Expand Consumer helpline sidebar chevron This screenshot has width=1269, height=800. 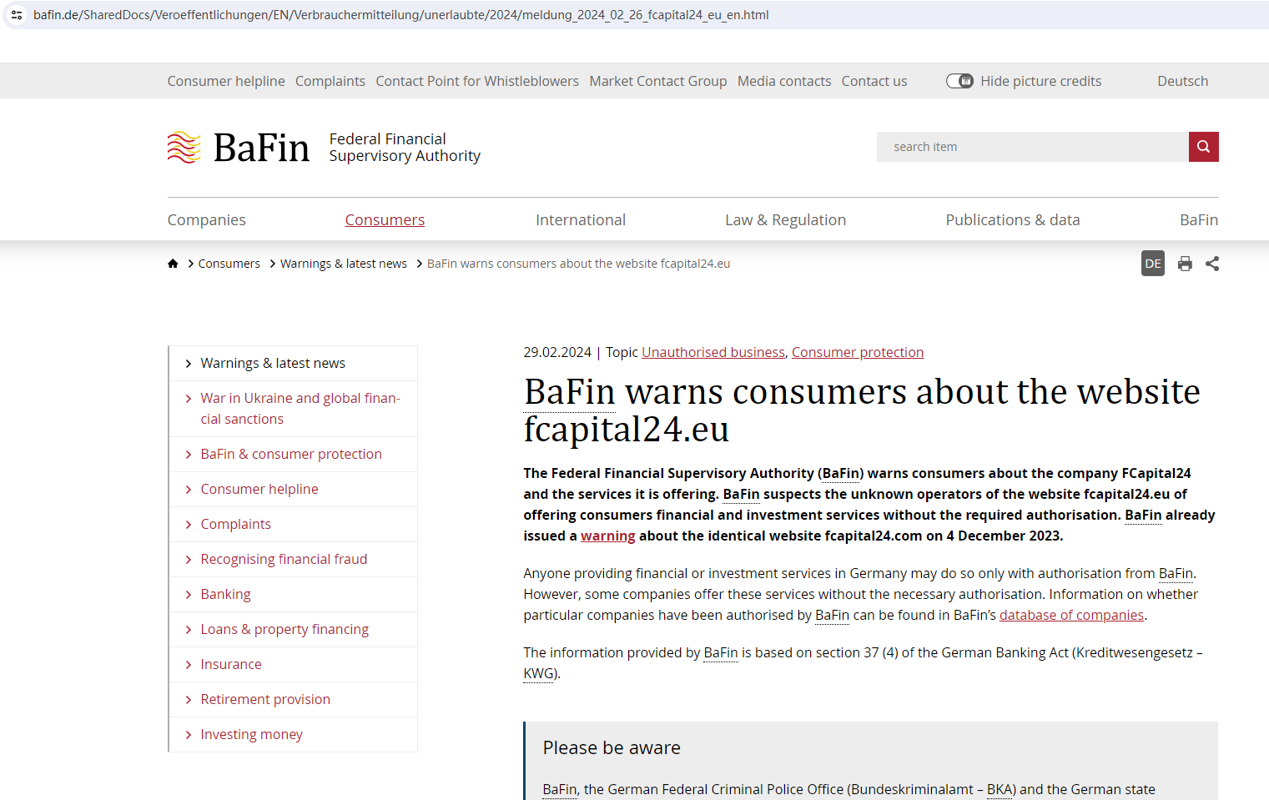point(189,490)
